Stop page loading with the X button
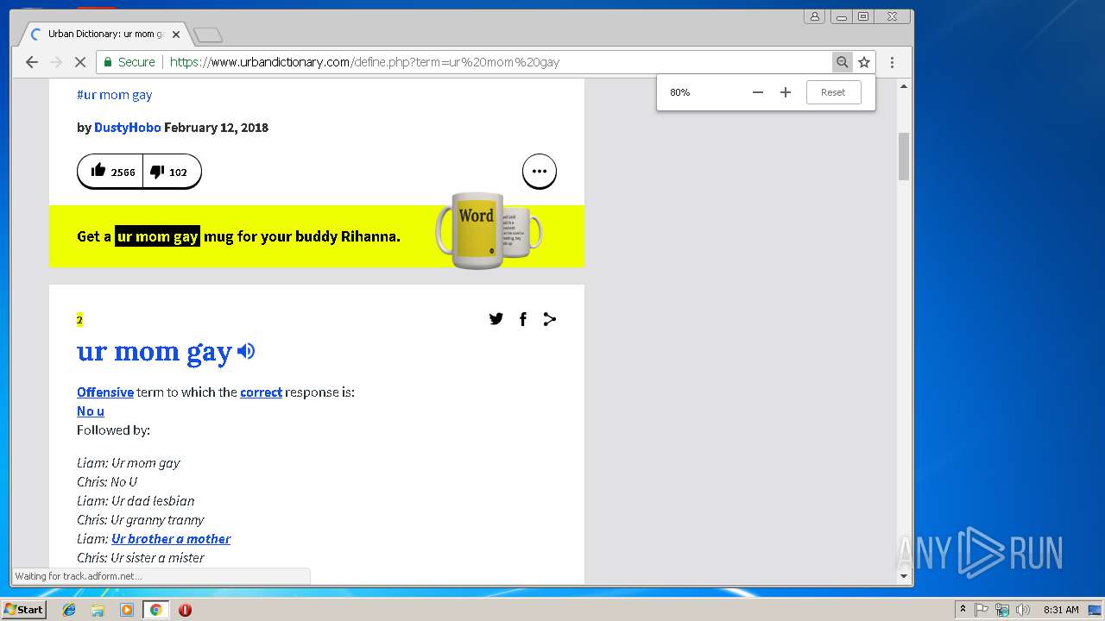The image size is (1105, 621). pos(79,62)
